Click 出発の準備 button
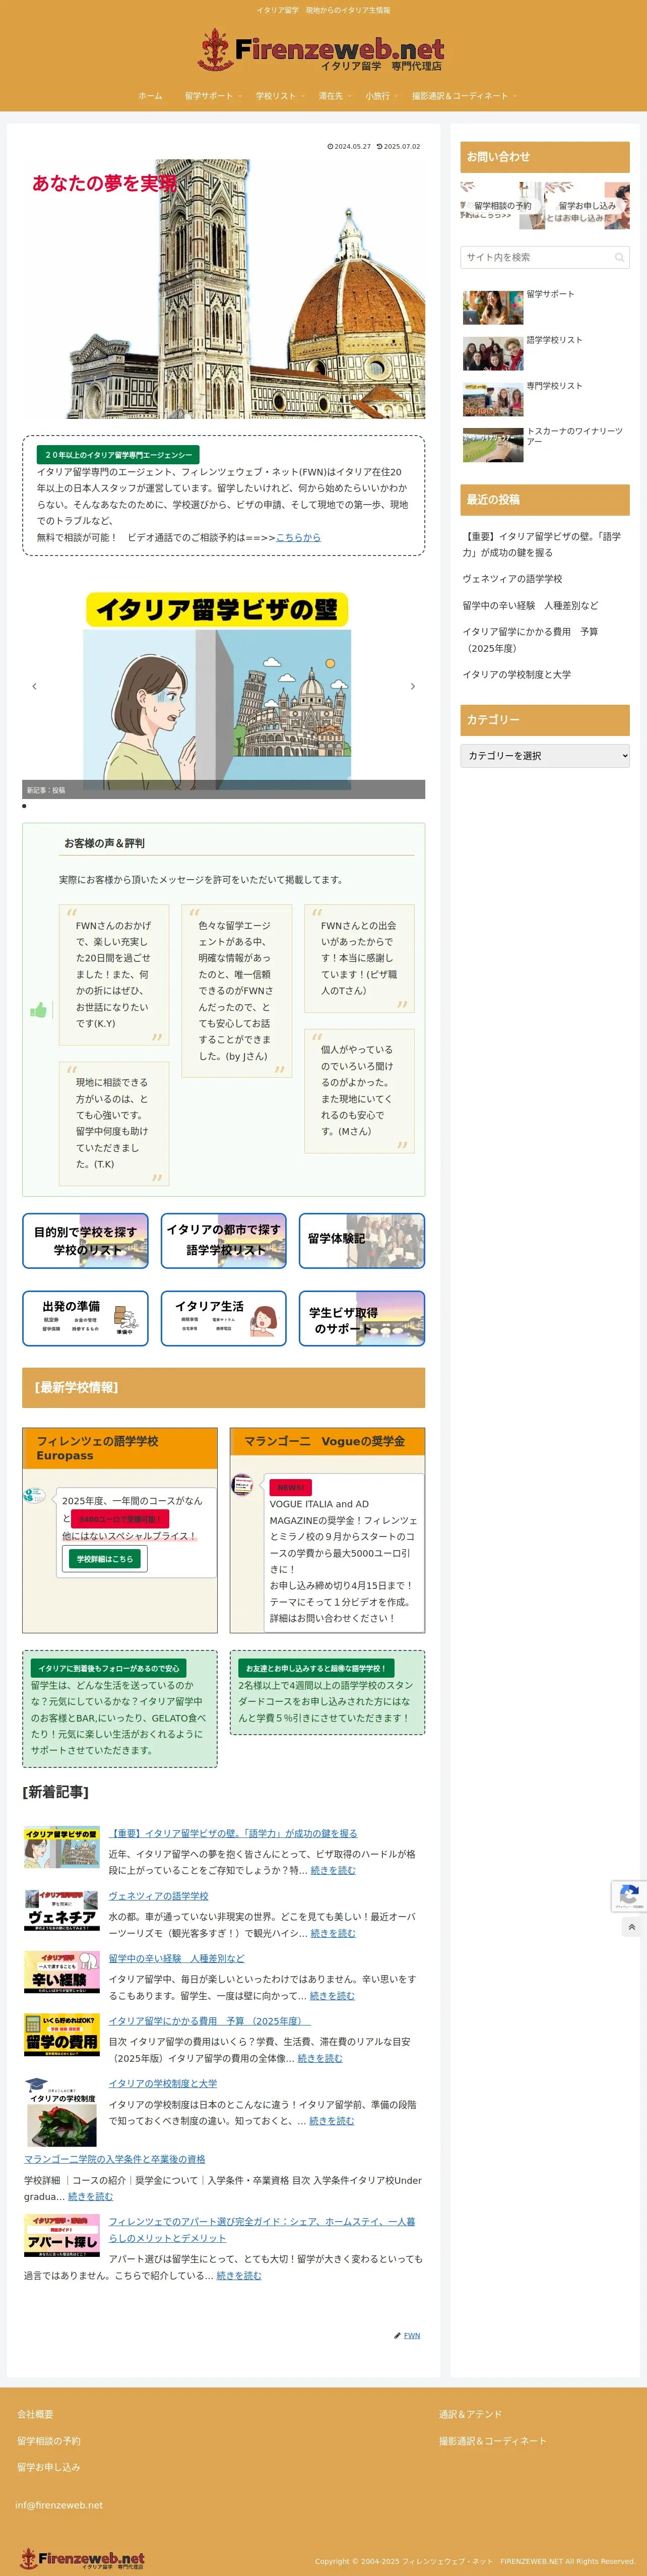647x2576 pixels. click(86, 1318)
